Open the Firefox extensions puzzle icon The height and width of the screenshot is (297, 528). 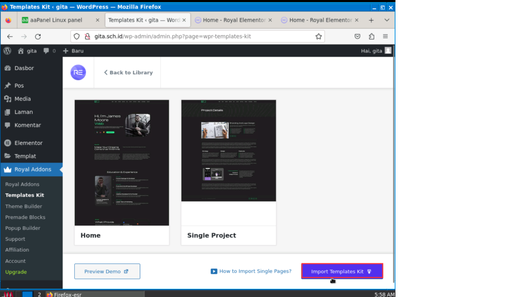click(x=371, y=37)
